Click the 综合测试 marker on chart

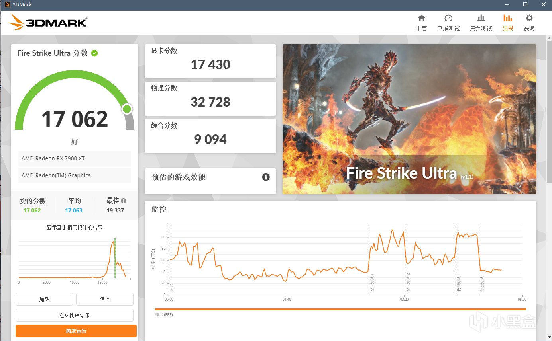coord(482,285)
